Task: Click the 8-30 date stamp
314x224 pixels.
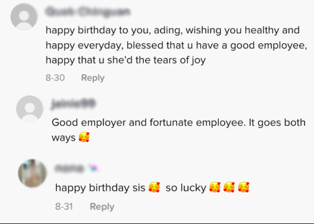Action: (x=55, y=78)
